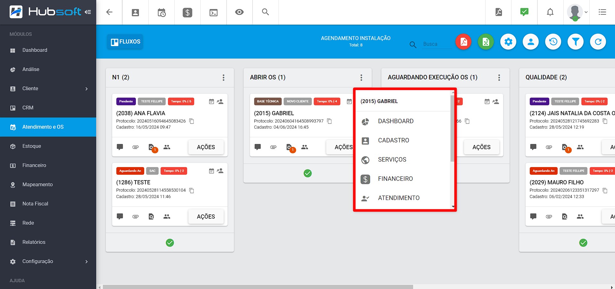The width and height of the screenshot is (615, 289).
Task: Copy GABRIEL card protocol number
Action: (x=329, y=121)
